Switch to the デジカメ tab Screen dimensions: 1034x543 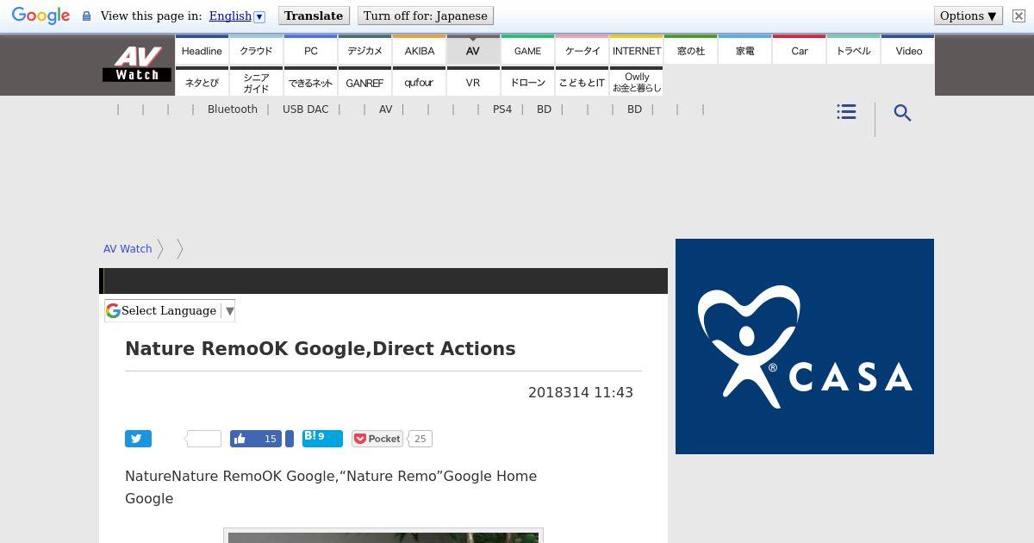[x=365, y=51]
